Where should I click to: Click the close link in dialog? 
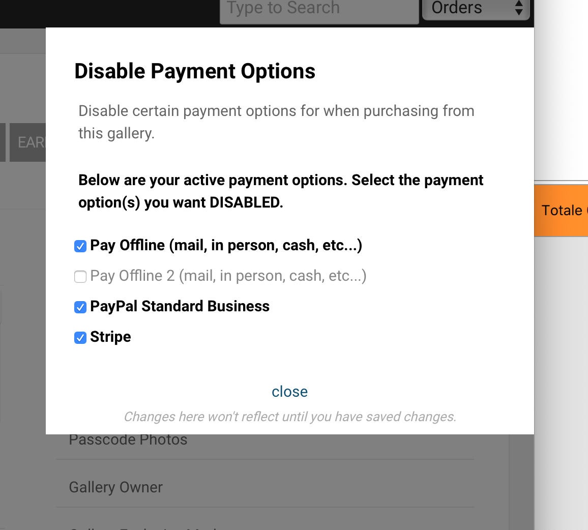tap(289, 392)
